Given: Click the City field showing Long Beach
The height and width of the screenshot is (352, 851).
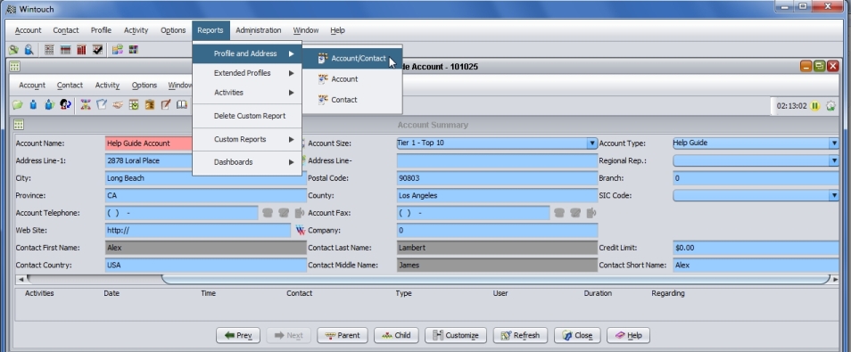Looking at the screenshot, I should click(206, 178).
